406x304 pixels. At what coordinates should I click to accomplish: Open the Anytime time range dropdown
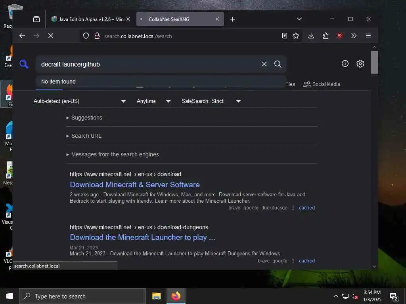pos(154,101)
